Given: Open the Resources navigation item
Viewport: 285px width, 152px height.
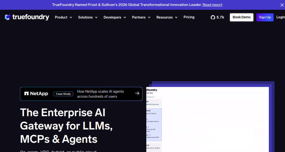Looking at the screenshot, I should (164, 17).
